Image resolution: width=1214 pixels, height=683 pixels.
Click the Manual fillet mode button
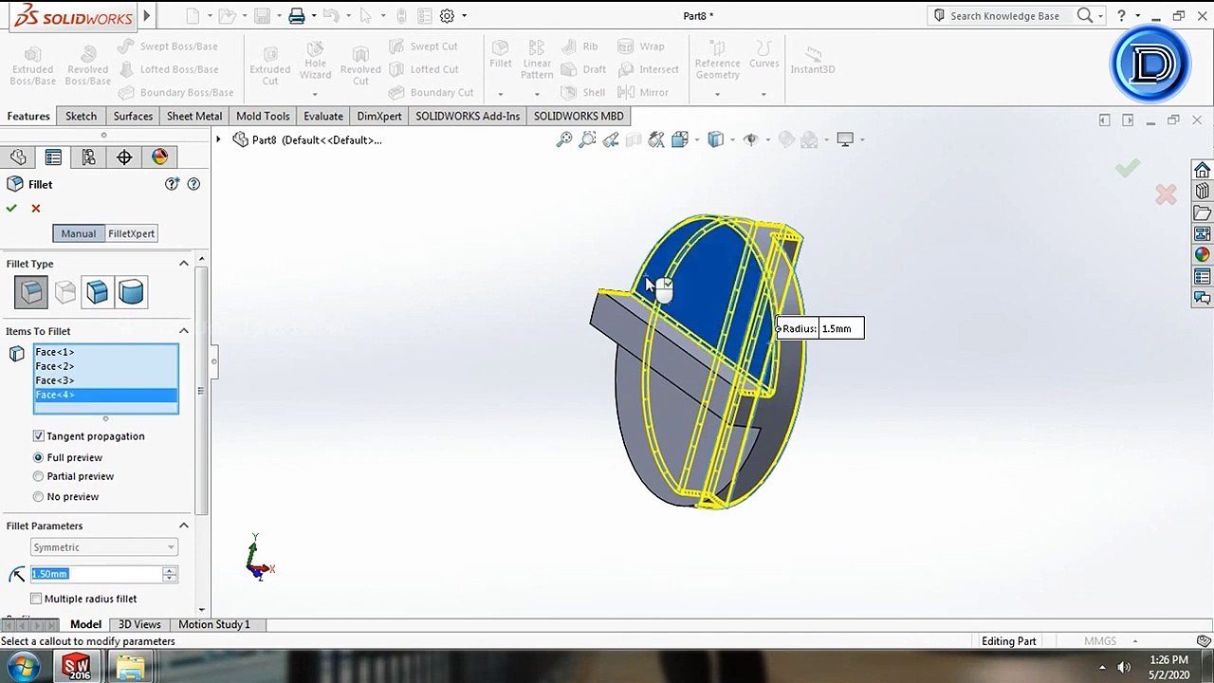click(x=79, y=233)
